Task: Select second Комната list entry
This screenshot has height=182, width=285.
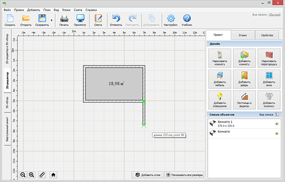Action: 244,134
